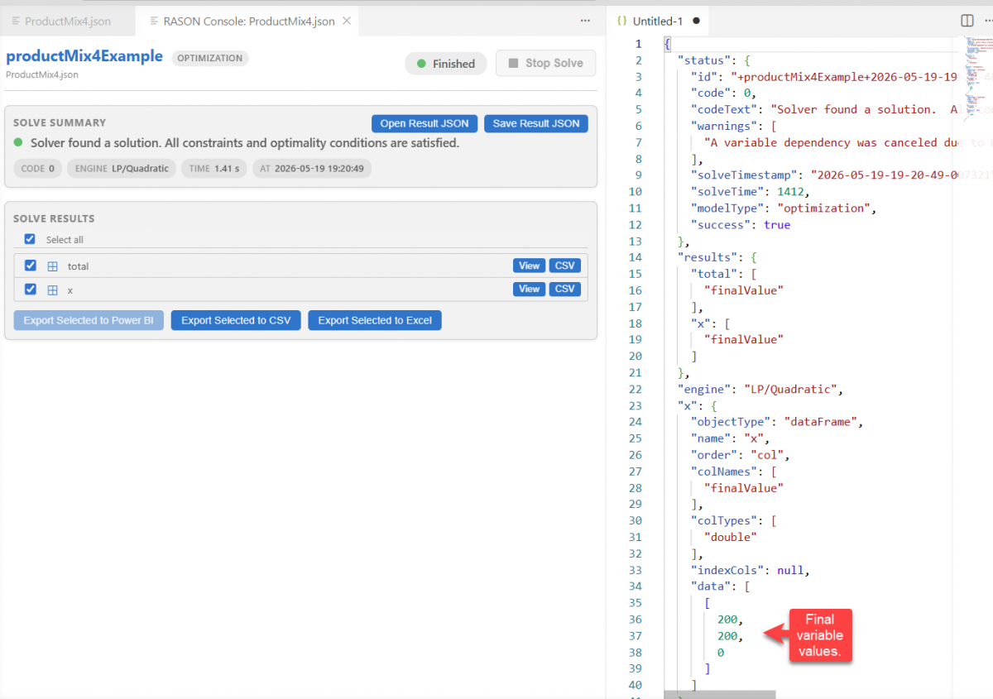The height and width of the screenshot is (699, 993).
Task: Click the OPTIMIZATION badge
Action: point(210,58)
